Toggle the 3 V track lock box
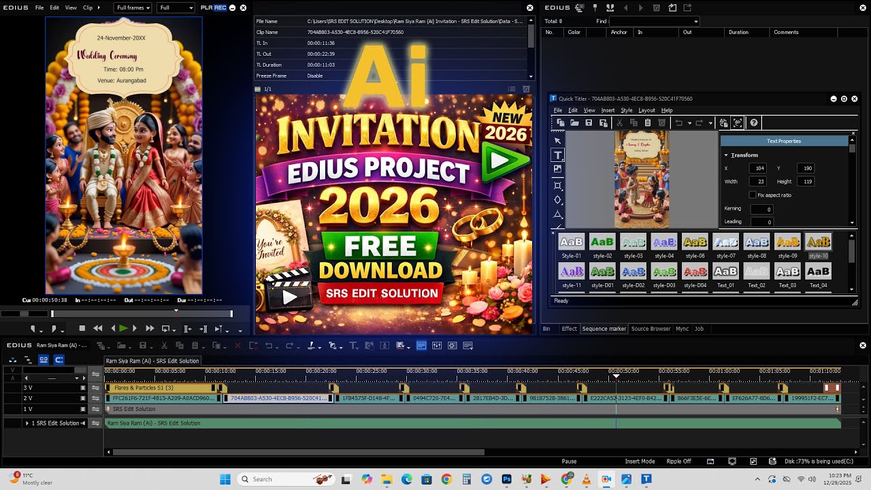871x490 pixels. click(x=83, y=388)
